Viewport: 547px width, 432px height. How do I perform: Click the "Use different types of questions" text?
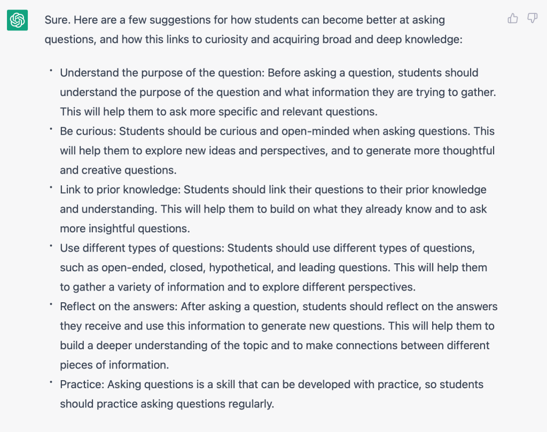[142, 248]
